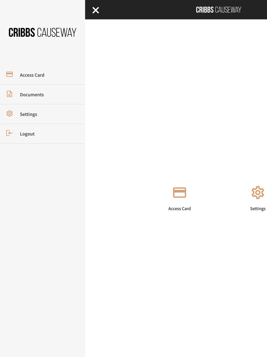Open the Access Card menu item
The height and width of the screenshot is (357, 267).
(42, 75)
